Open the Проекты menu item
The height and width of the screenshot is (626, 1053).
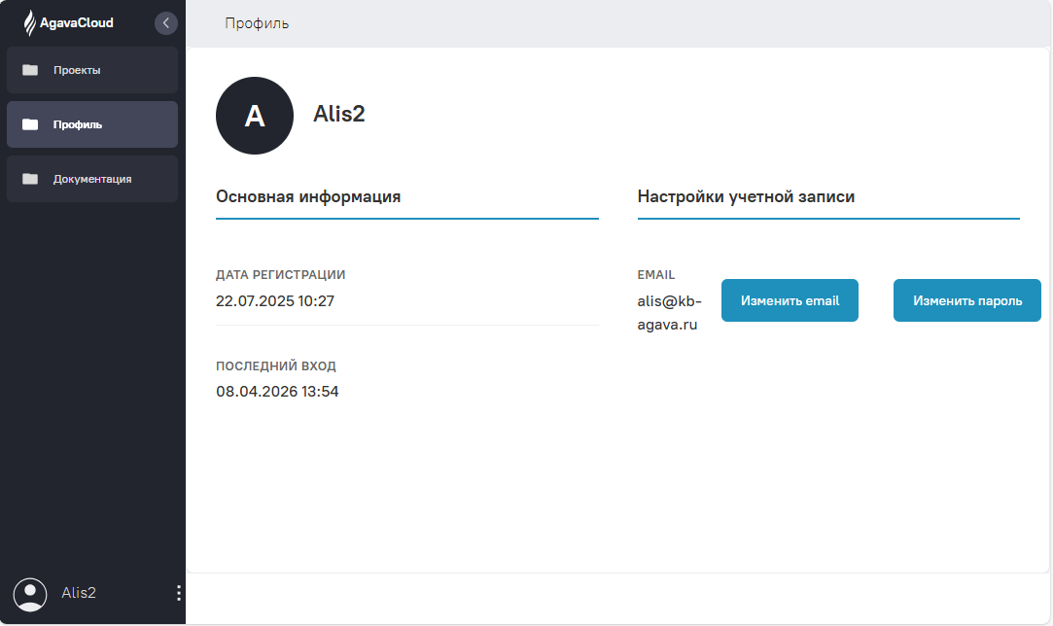click(91, 70)
